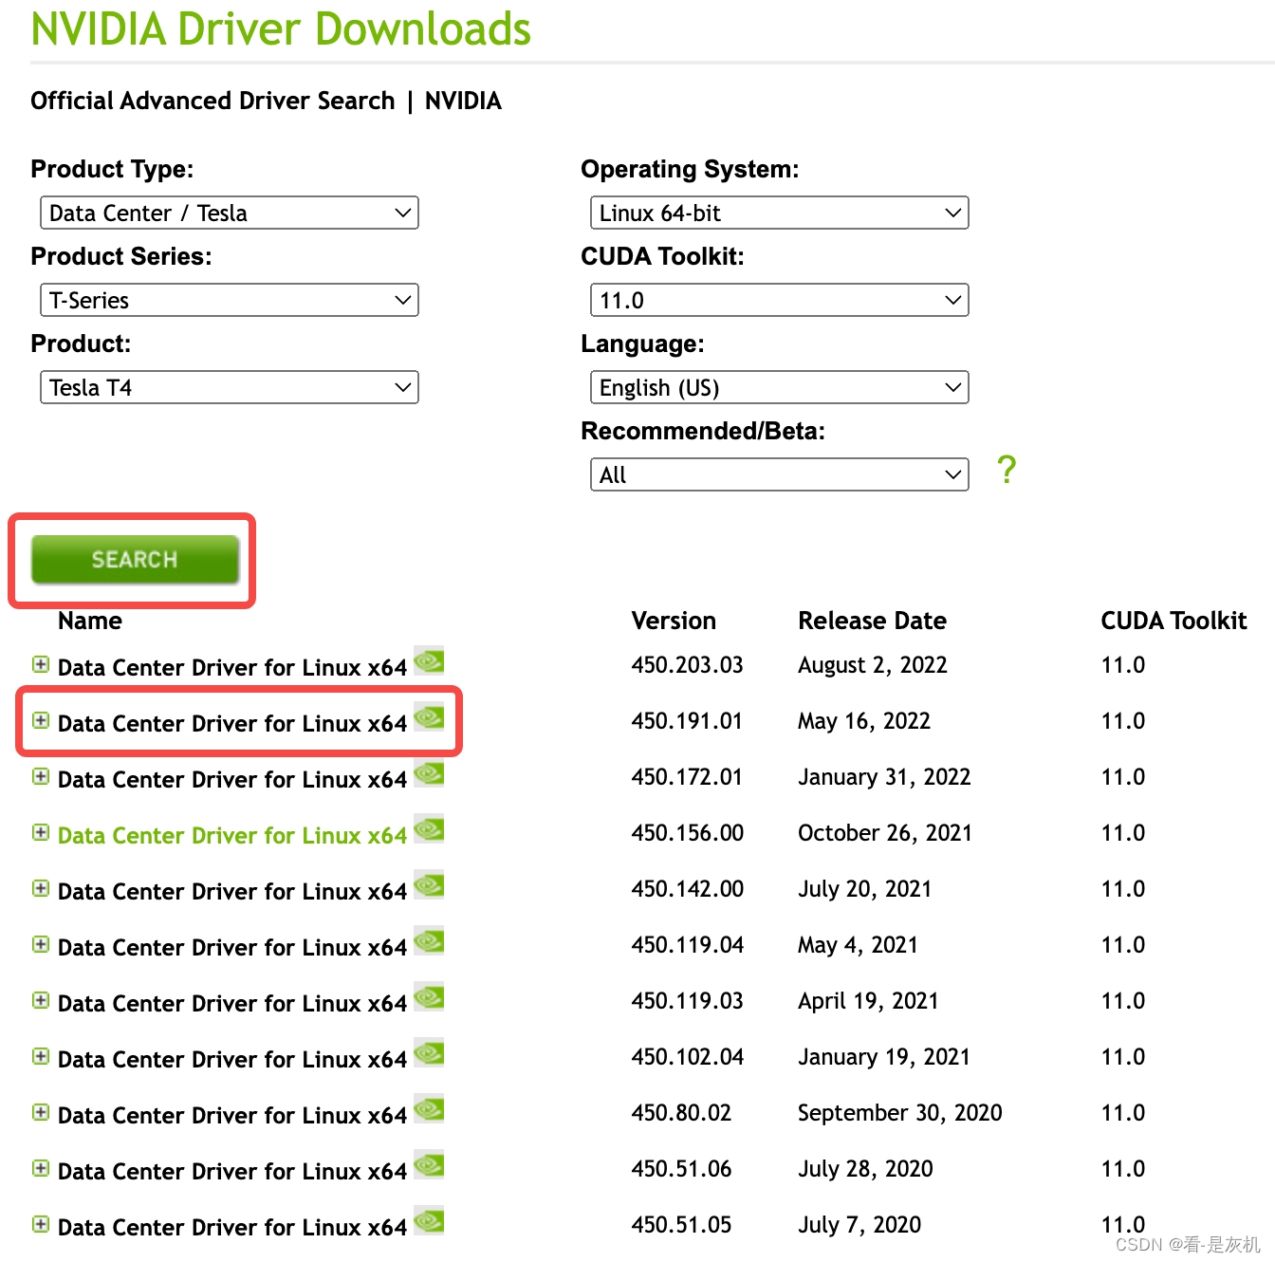
Task: Open the CUDA Toolkit dropdown showing 11.0
Action: [779, 300]
